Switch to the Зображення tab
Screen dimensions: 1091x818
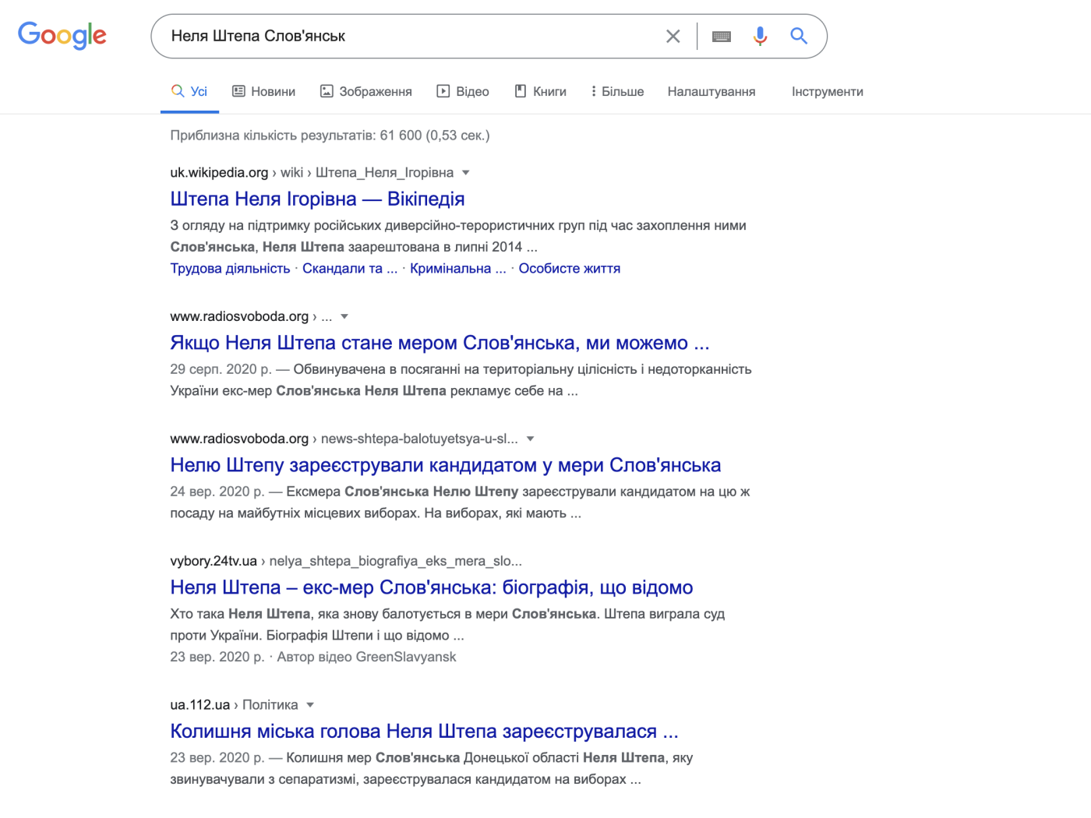click(x=366, y=91)
